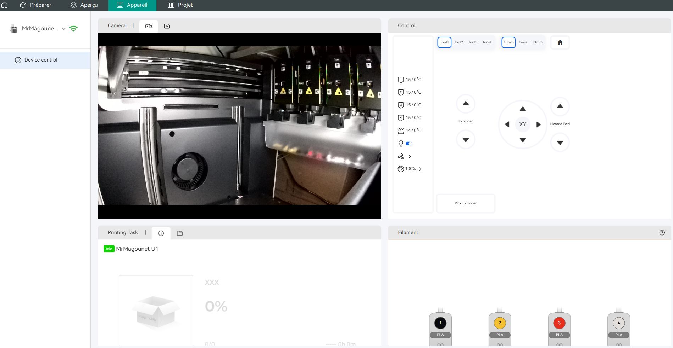Toggle the chamber light switch
The width and height of the screenshot is (673, 348).
point(409,144)
